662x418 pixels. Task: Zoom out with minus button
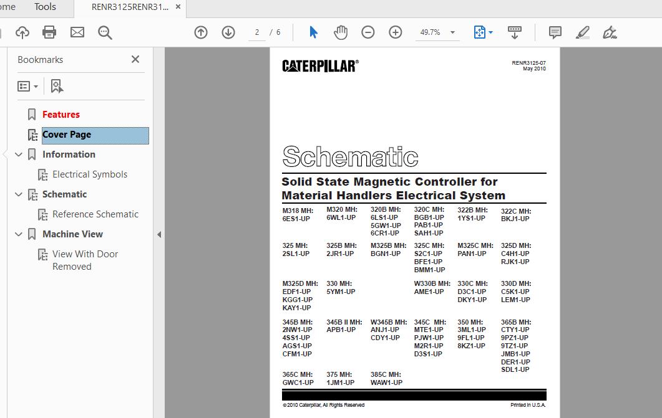click(368, 32)
